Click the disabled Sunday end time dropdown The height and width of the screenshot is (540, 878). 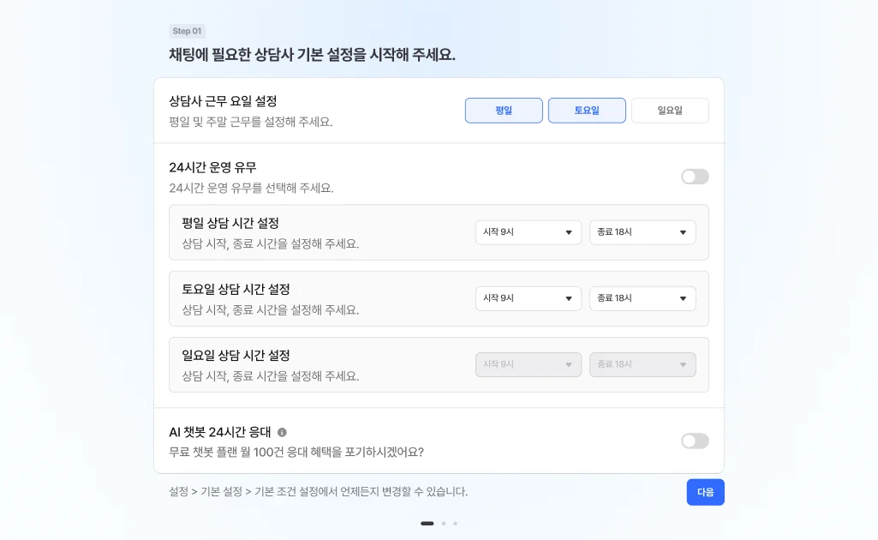click(x=642, y=364)
